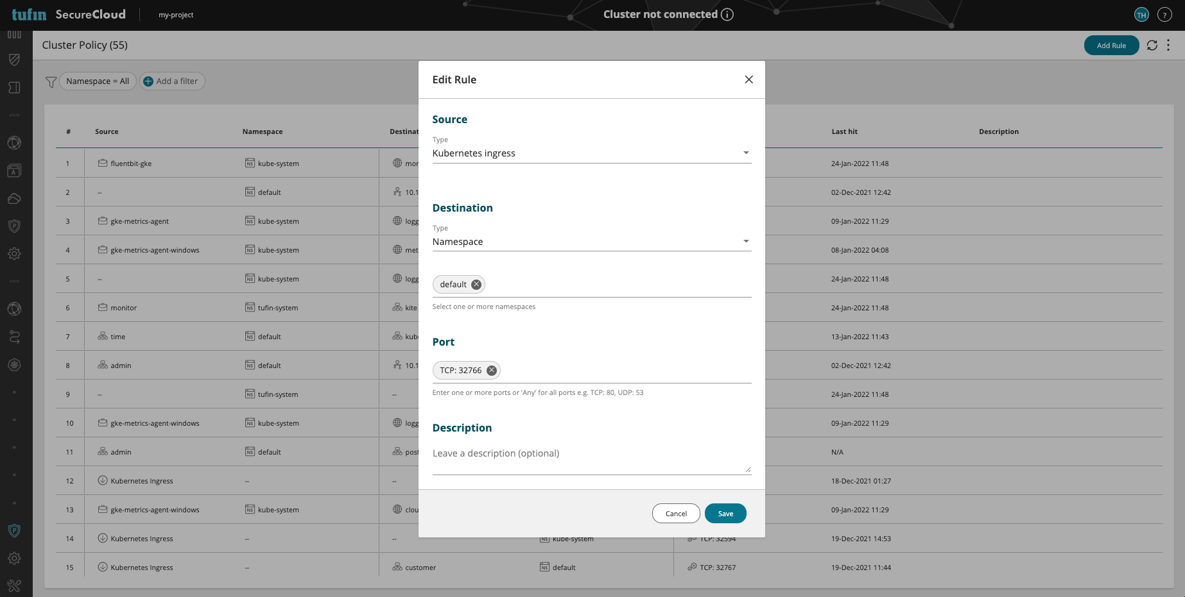Open the Namespace = All filter
Screen dimensions: 1185x597
98,81
